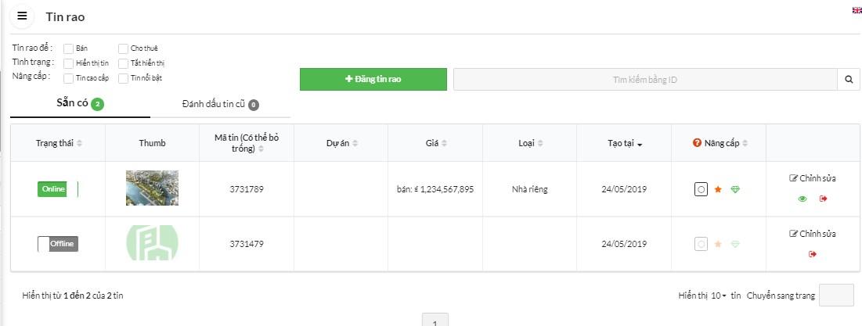Image resolution: width=862 pixels, height=326 pixels.
Task: Turn on the Offline listing toggle
Action: tap(58, 244)
